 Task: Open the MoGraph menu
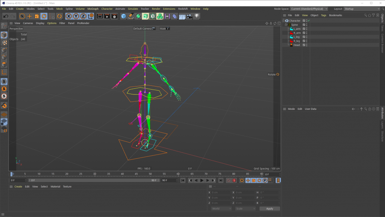coord(93,9)
